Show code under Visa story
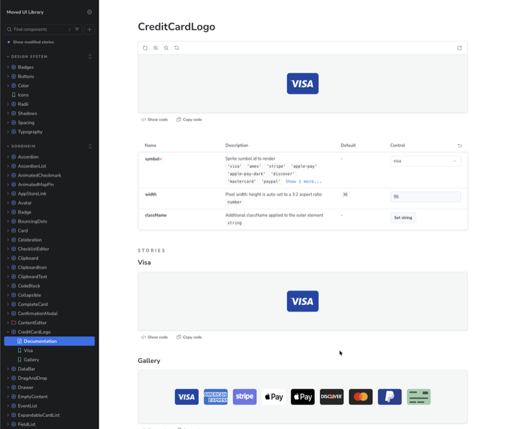506x429 pixels. [x=154, y=337]
